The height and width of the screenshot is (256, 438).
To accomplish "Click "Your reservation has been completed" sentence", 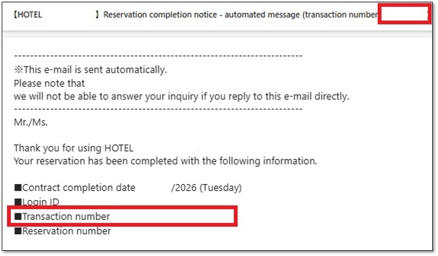I will [165, 161].
